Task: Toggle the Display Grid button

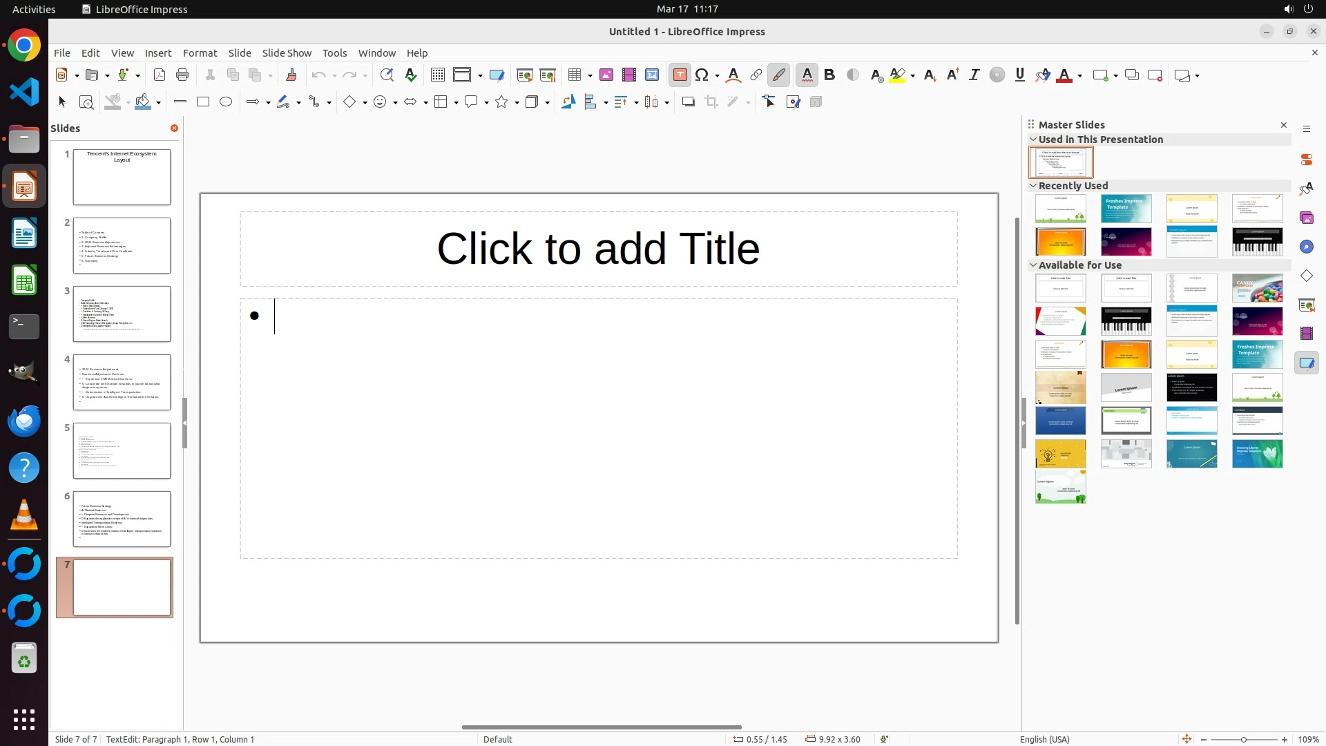Action: (437, 75)
